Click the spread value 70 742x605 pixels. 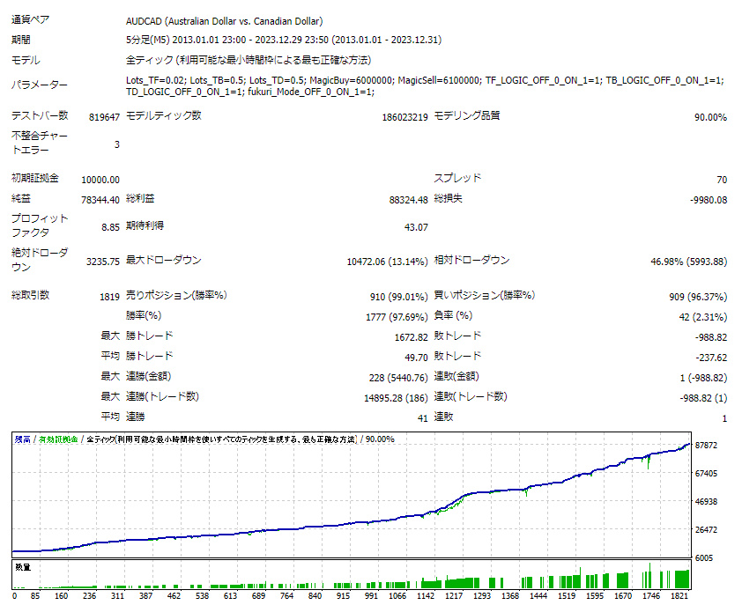(x=722, y=180)
